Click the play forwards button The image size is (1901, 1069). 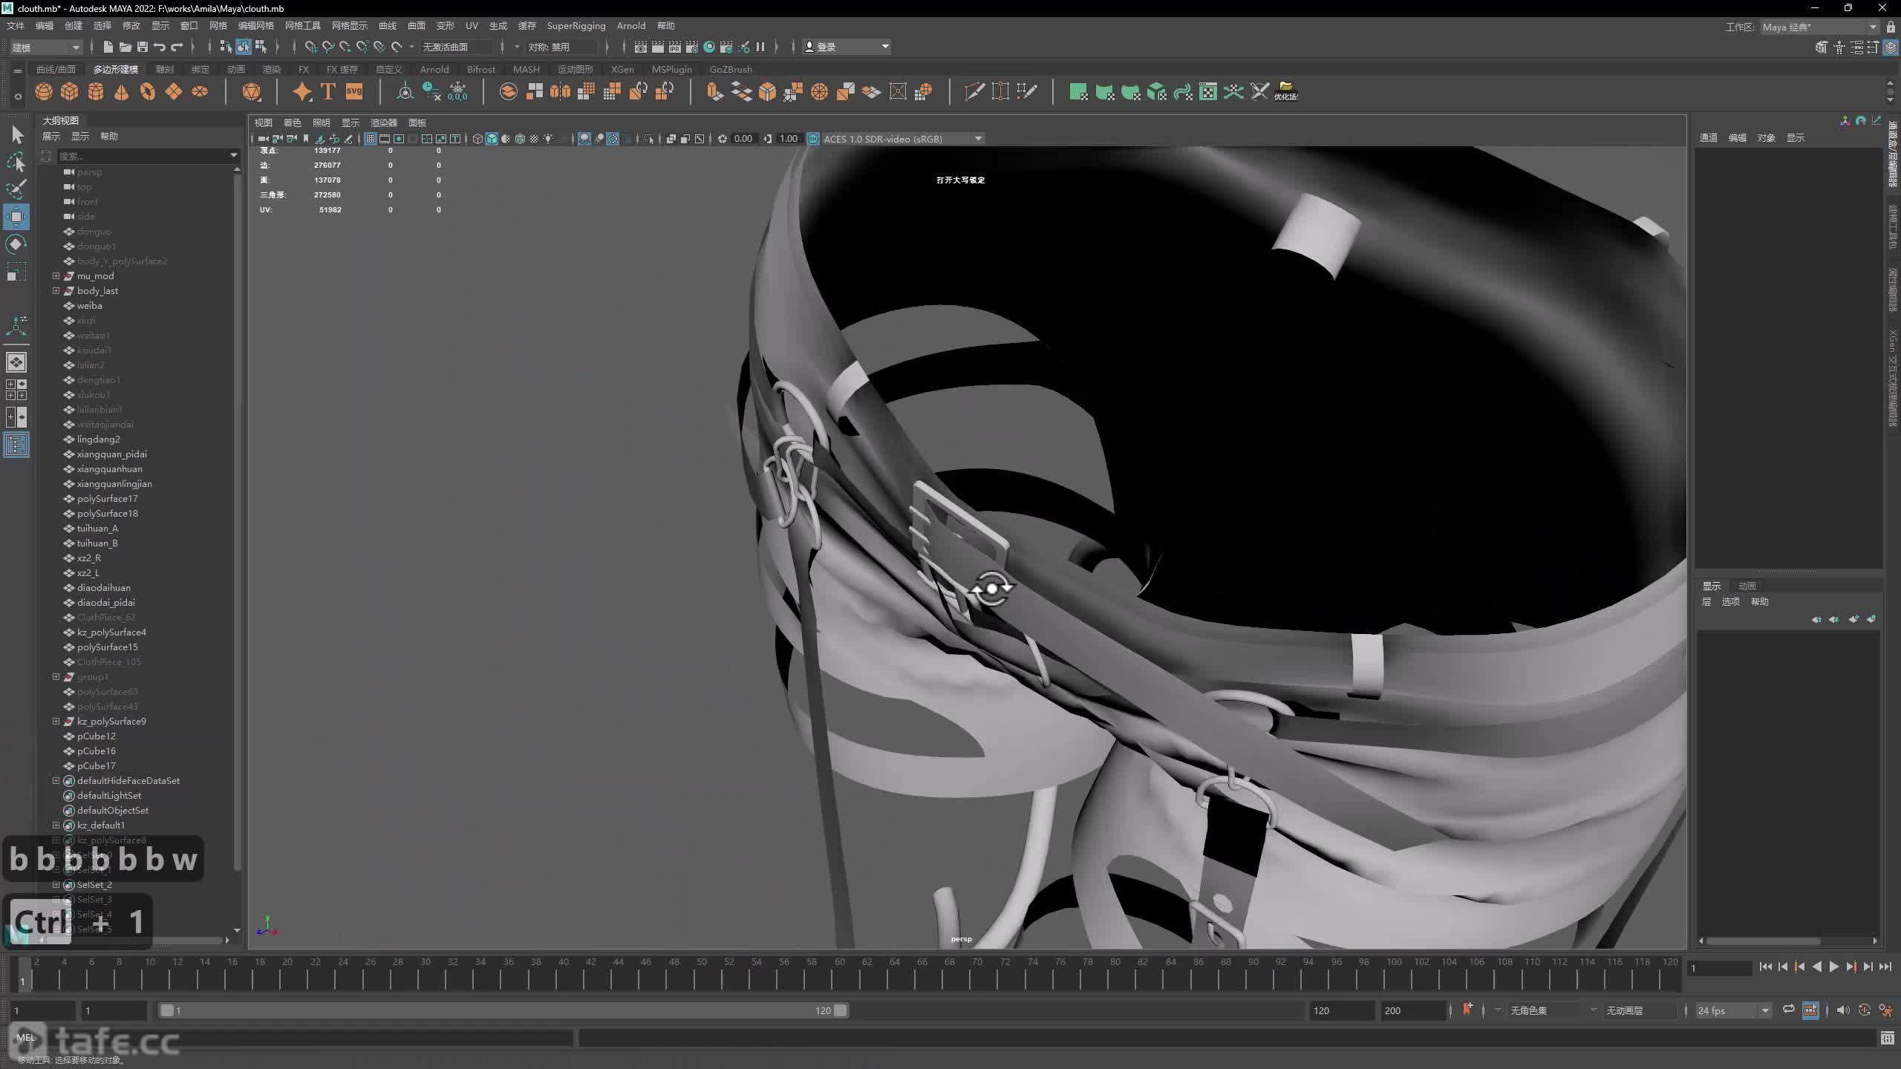pyautogui.click(x=1833, y=967)
